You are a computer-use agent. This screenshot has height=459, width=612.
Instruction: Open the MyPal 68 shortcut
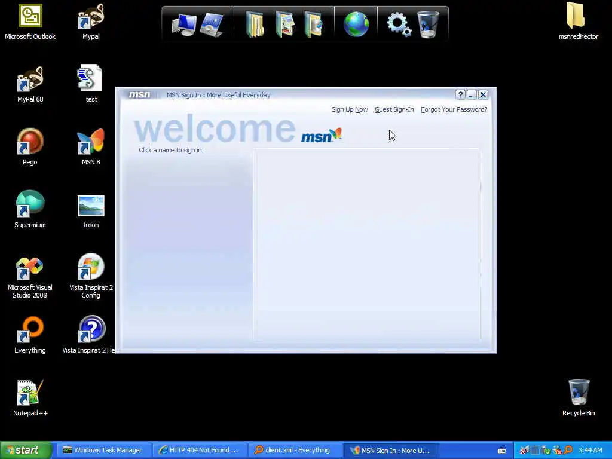point(30,84)
